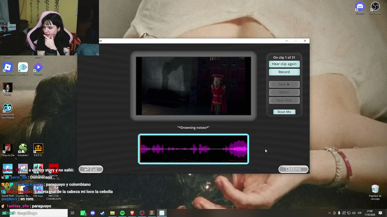Open the Fears to Fathom shortcut
The height and width of the screenshot is (217, 387).
(x=54, y=172)
